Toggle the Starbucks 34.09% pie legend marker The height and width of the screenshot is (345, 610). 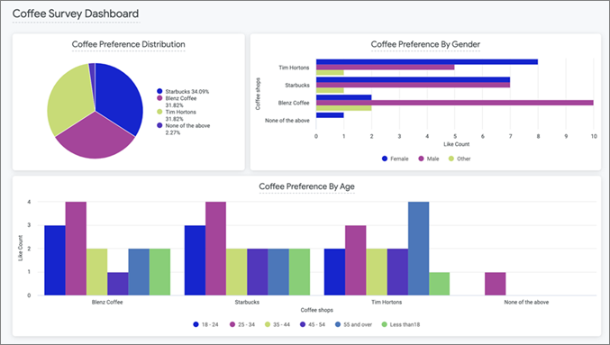[x=159, y=91]
